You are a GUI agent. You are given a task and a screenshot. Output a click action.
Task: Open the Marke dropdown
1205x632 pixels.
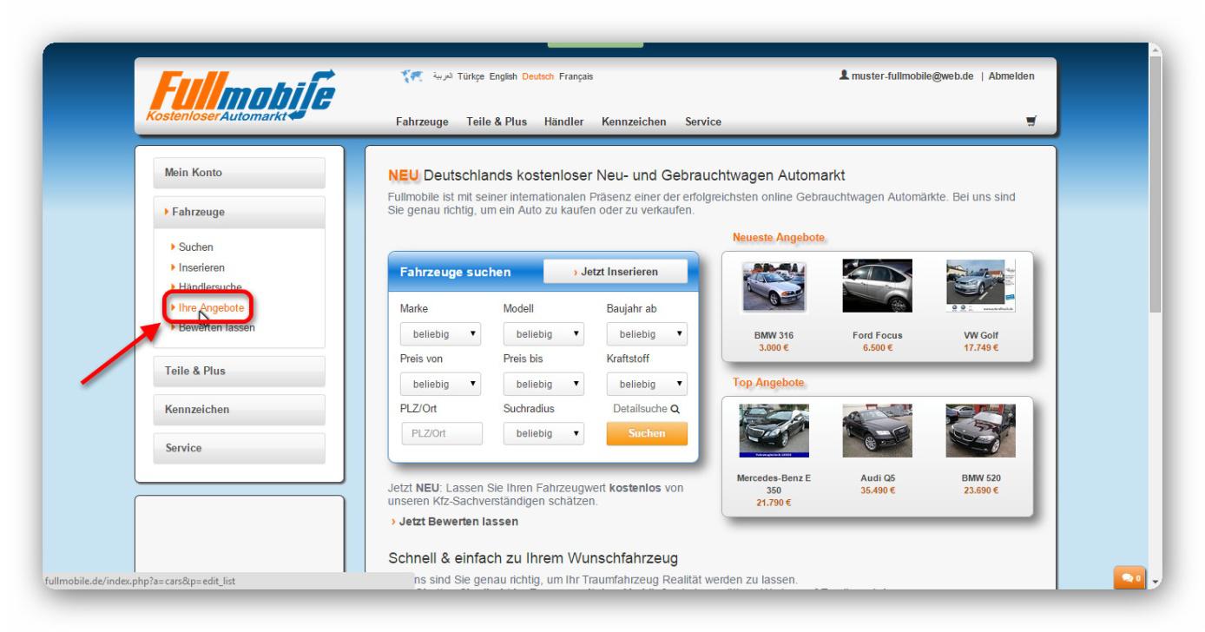[441, 333]
